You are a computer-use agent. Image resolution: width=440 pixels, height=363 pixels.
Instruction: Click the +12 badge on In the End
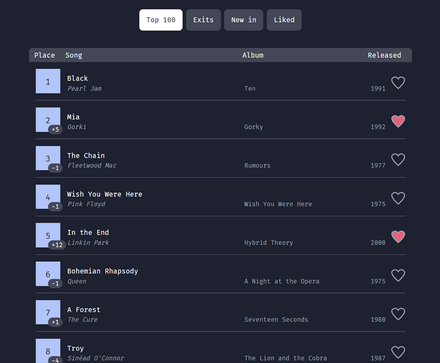point(57,245)
